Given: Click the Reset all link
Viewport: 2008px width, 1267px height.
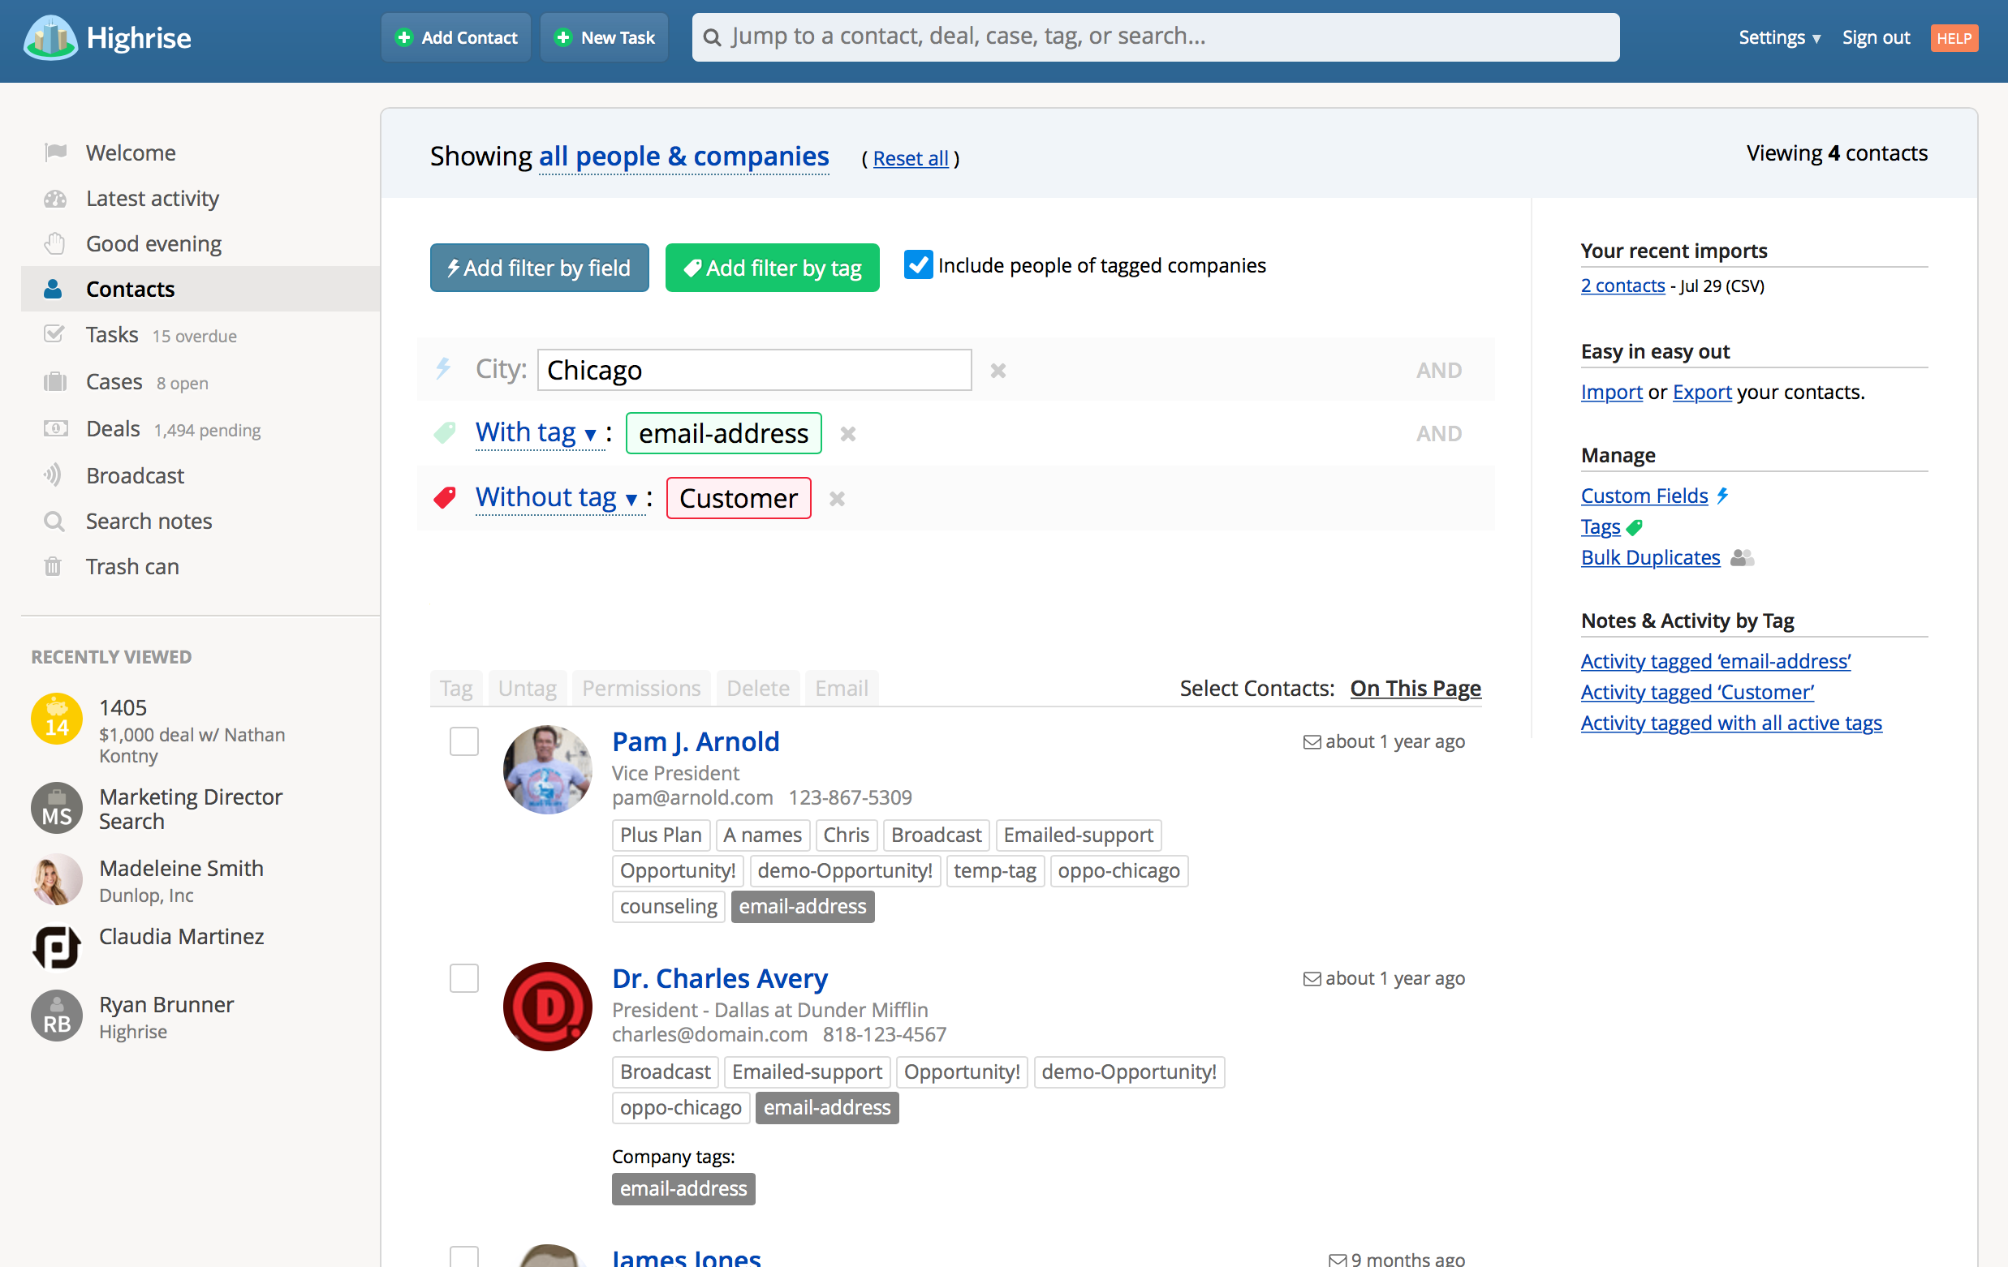Looking at the screenshot, I should pos(911,158).
